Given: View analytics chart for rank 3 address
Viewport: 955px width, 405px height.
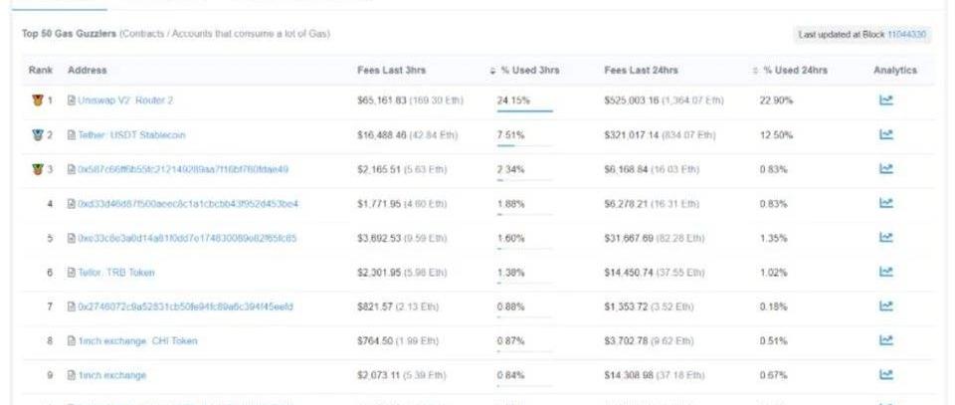Looking at the screenshot, I should (x=886, y=169).
